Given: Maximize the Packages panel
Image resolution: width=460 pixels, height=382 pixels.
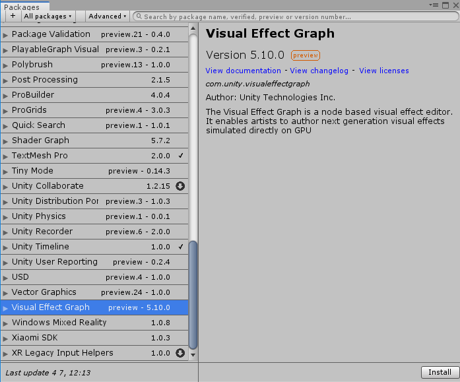Looking at the screenshot, I should [445, 5].
